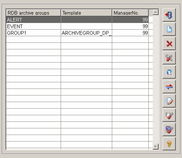
Task: Click the ARCHIVEGROUP_DP_ template cell
Action: coord(86,33)
